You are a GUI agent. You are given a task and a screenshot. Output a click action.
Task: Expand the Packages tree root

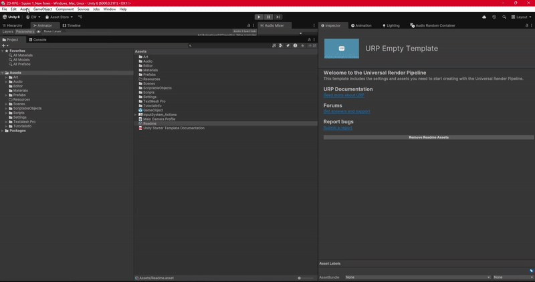click(x=3, y=131)
